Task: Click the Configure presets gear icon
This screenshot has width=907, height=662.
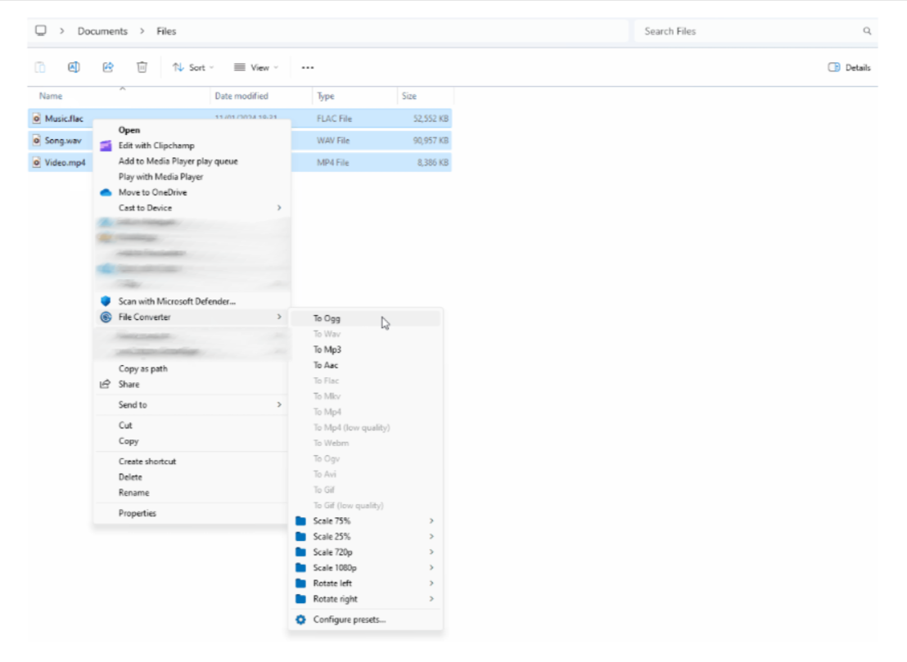Action: tap(300, 619)
